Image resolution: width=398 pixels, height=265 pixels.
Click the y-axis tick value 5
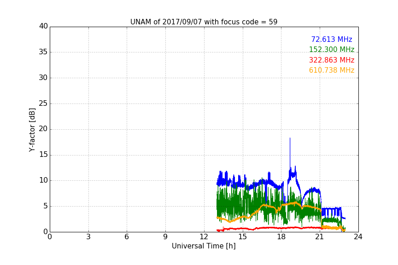tap(46, 206)
